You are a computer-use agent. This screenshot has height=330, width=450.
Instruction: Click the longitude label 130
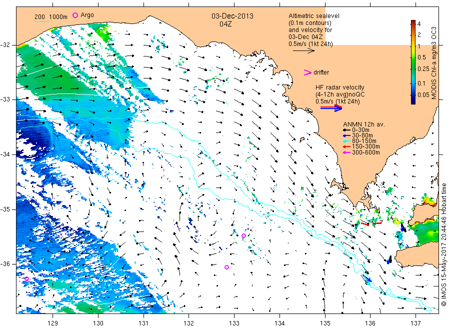tap(98, 323)
